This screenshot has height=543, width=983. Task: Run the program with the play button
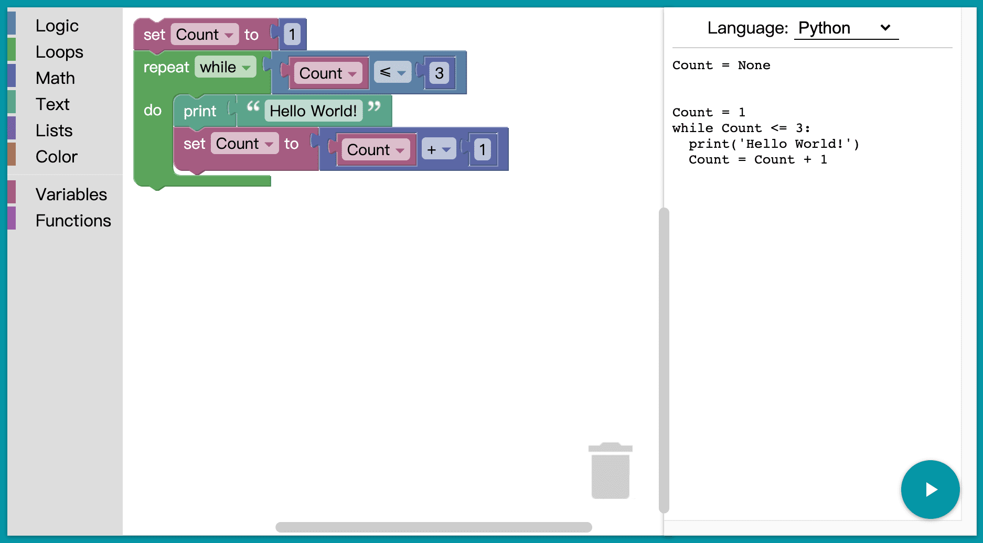930,490
